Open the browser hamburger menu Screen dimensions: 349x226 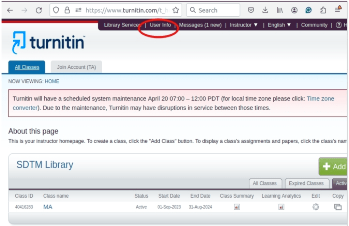pyautogui.click(x=337, y=10)
